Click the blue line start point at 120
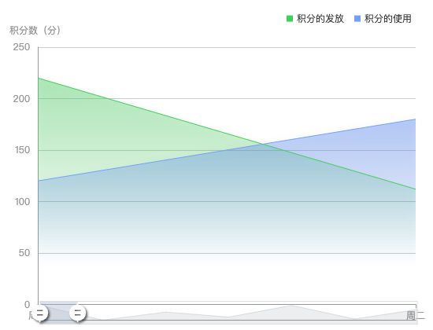The height and width of the screenshot is (330, 433). pos(39,181)
